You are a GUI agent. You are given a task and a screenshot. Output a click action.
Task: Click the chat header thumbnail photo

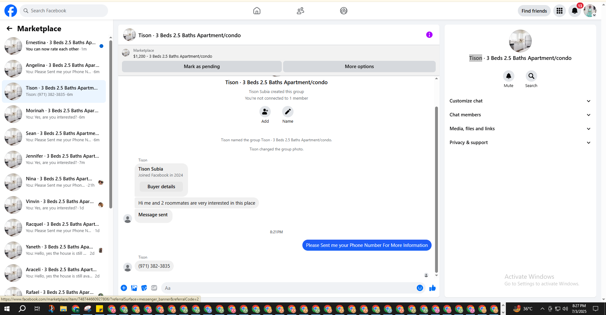point(130,35)
